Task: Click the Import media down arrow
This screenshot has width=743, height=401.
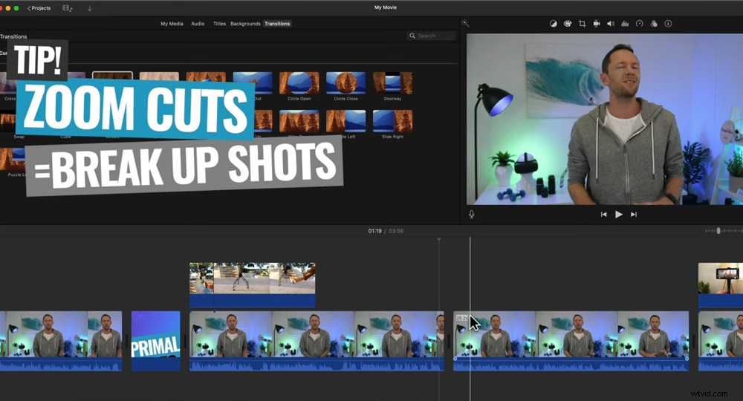Action: coord(90,8)
